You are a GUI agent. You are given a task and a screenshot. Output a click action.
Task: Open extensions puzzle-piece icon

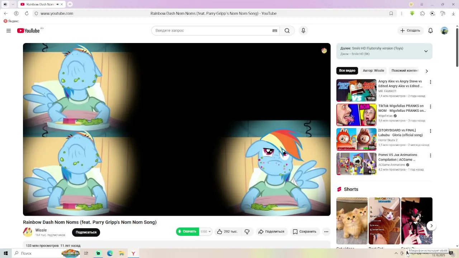pyautogui.click(x=422, y=13)
